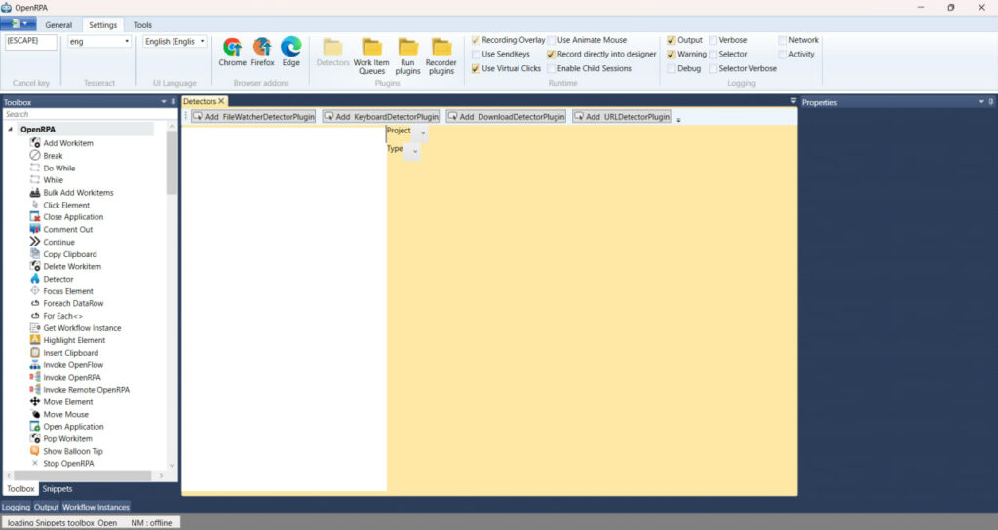Open the Workflow Instances tab

(96, 507)
